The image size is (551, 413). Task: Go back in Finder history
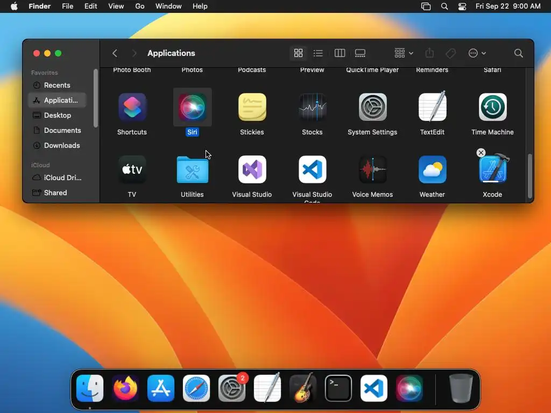tap(115, 53)
